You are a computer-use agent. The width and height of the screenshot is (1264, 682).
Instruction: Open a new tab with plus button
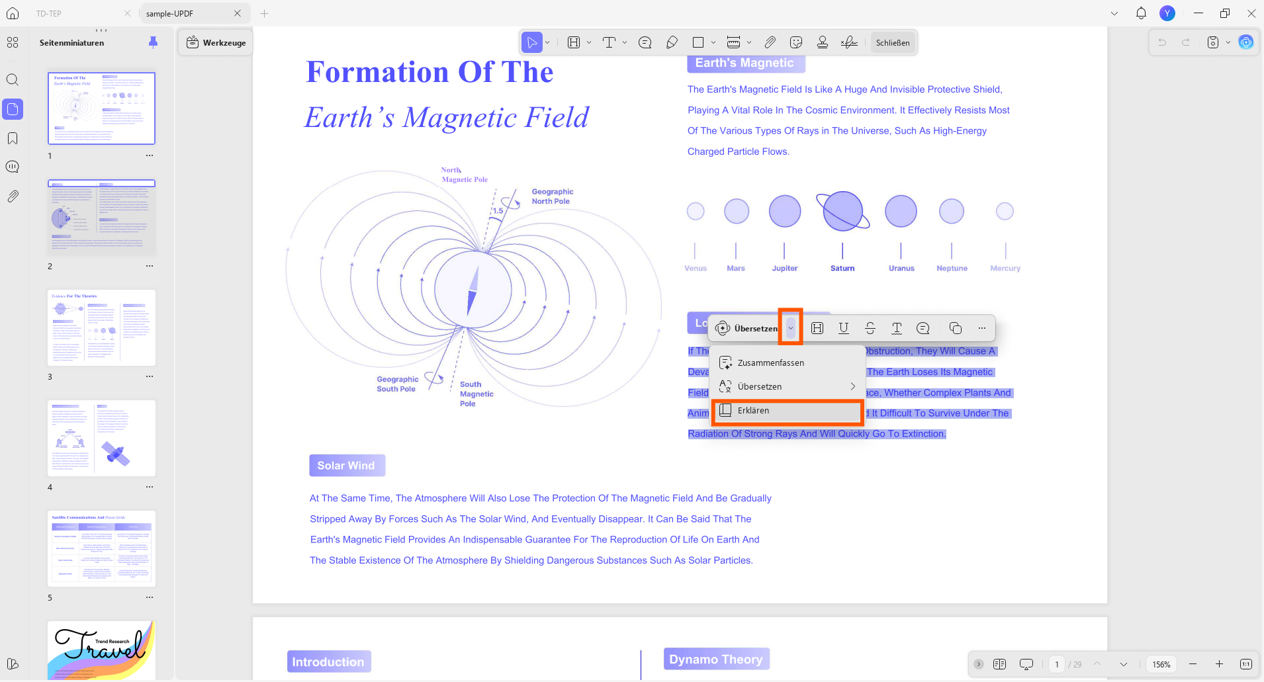[x=264, y=13]
